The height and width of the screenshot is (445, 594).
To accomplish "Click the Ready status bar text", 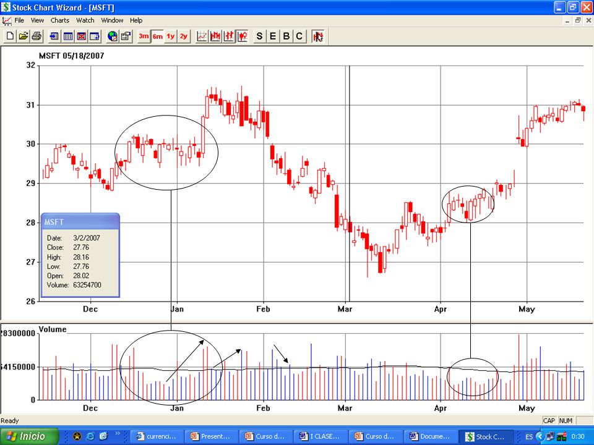I will point(9,420).
